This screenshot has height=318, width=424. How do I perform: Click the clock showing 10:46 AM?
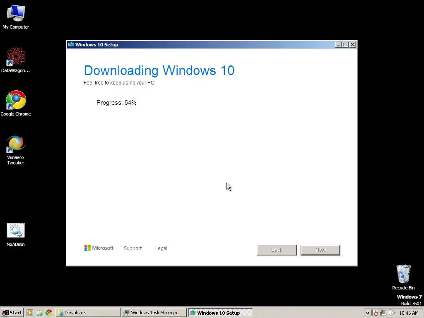pyautogui.click(x=409, y=313)
